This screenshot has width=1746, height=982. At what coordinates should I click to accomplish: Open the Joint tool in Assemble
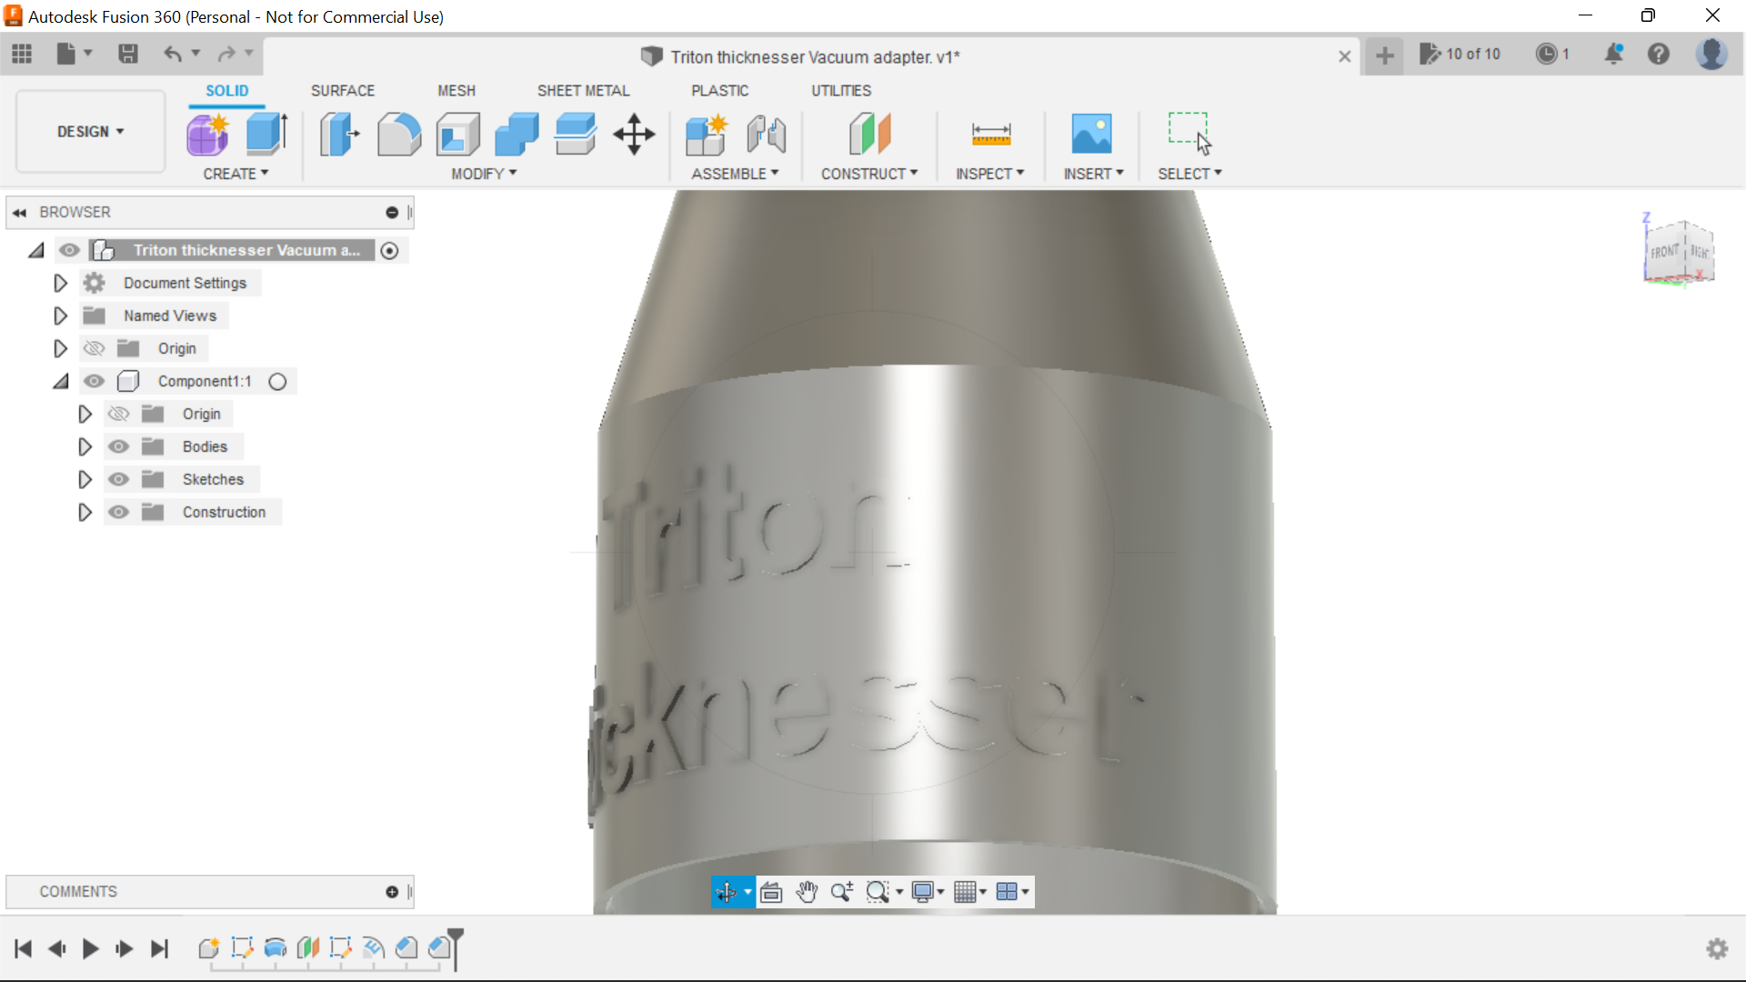[765, 134]
